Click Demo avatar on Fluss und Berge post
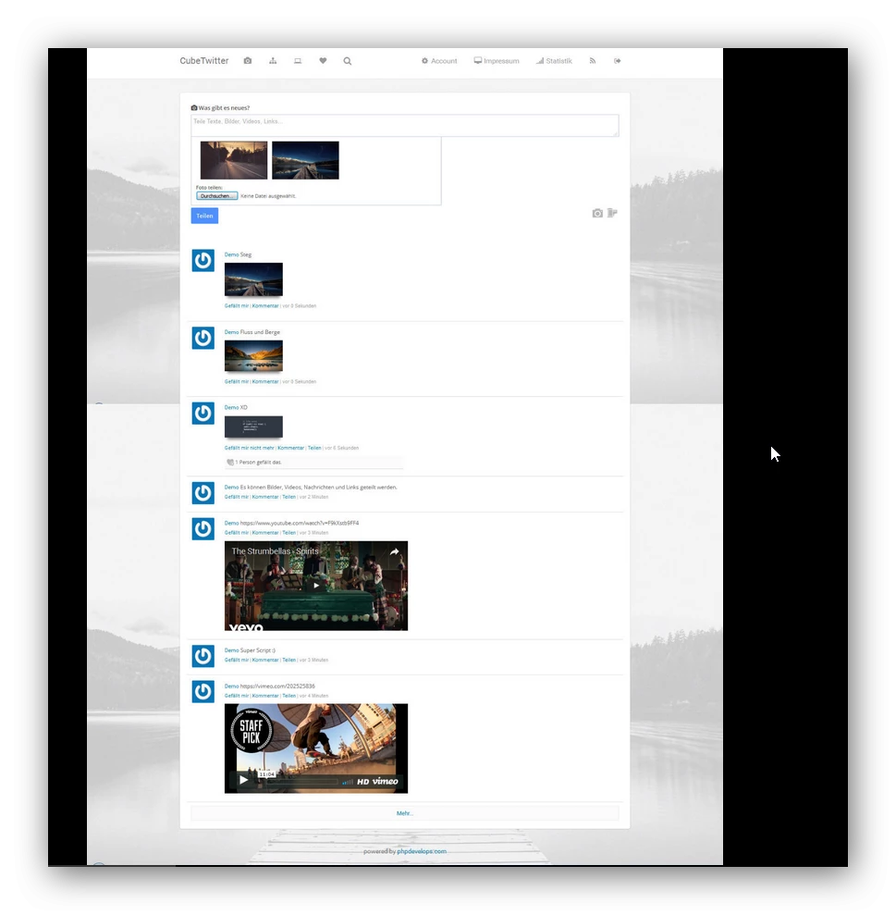Viewport: 896px width, 915px height. (203, 338)
